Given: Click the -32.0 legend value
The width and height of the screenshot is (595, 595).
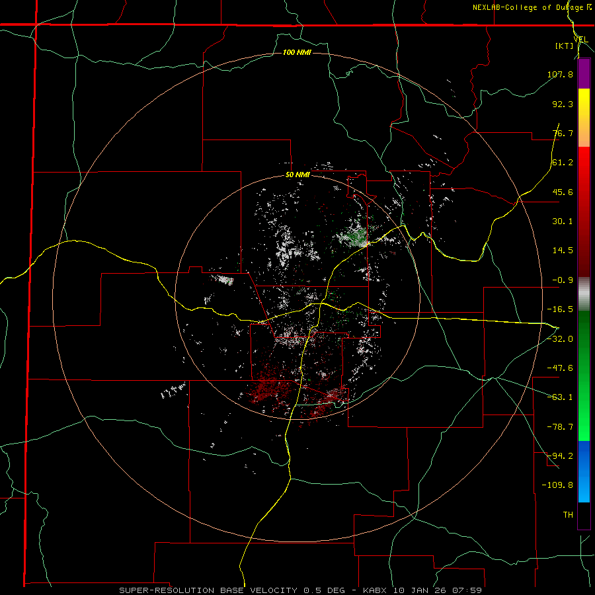Looking at the screenshot, I should click(560, 339).
